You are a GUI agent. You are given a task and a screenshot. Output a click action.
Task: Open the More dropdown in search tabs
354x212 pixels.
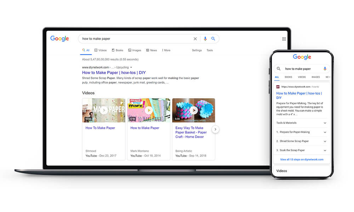tap(166, 50)
